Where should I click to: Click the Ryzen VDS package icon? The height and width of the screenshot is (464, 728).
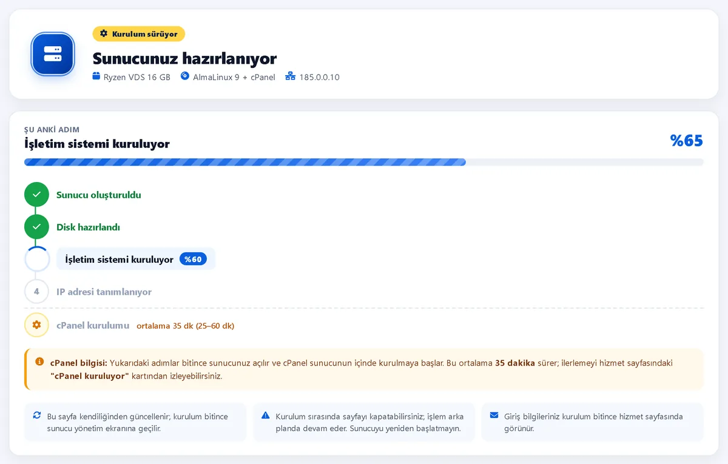tap(96, 76)
